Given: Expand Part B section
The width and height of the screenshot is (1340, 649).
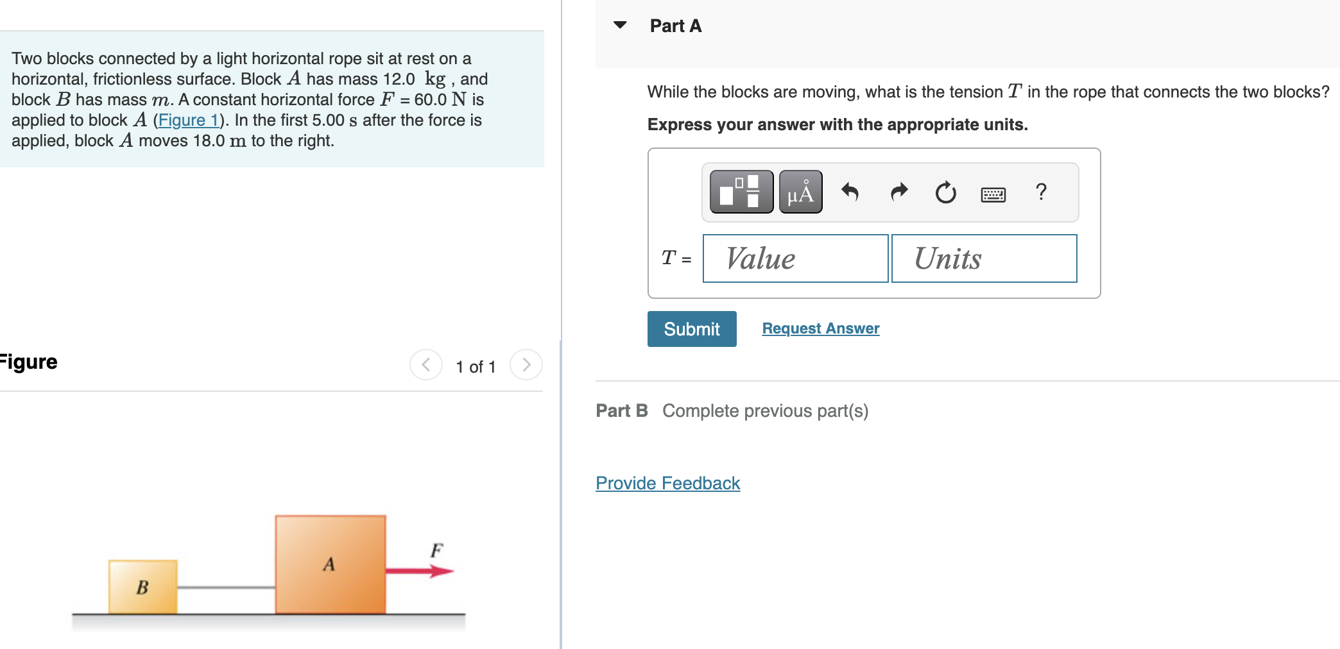Looking at the screenshot, I should click(x=622, y=411).
